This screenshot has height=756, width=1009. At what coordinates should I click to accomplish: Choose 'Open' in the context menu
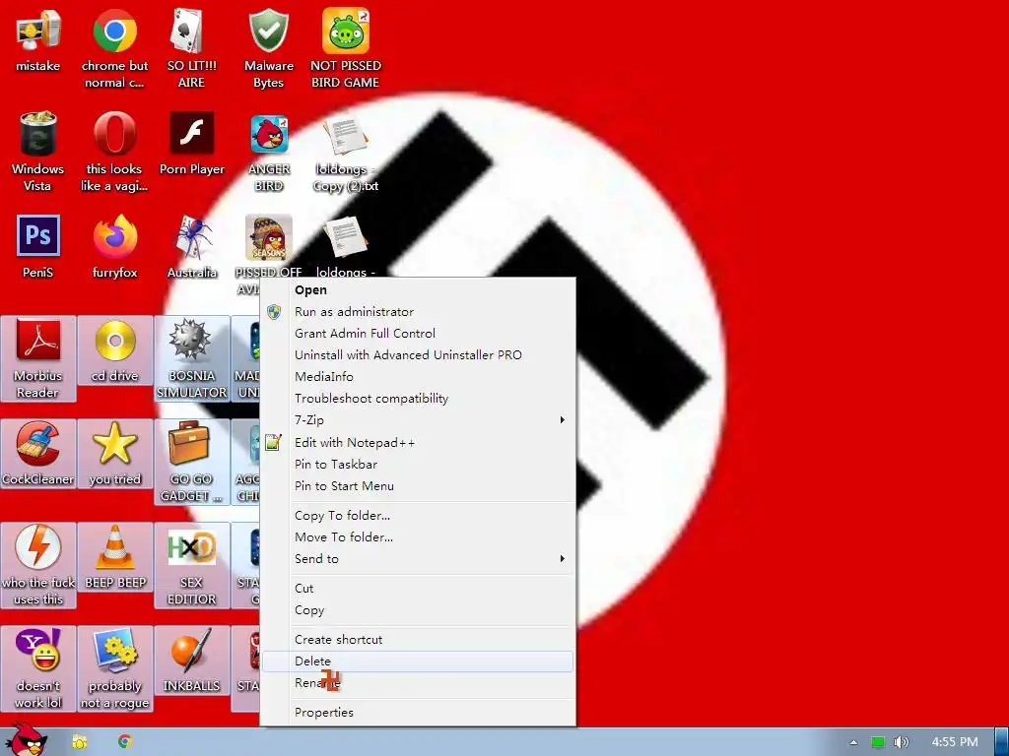pyautogui.click(x=418, y=290)
